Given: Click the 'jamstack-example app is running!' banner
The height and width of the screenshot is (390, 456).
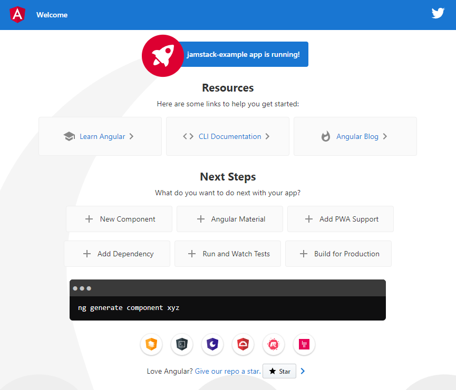Looking at the screenshot, I should coord(243,54).
